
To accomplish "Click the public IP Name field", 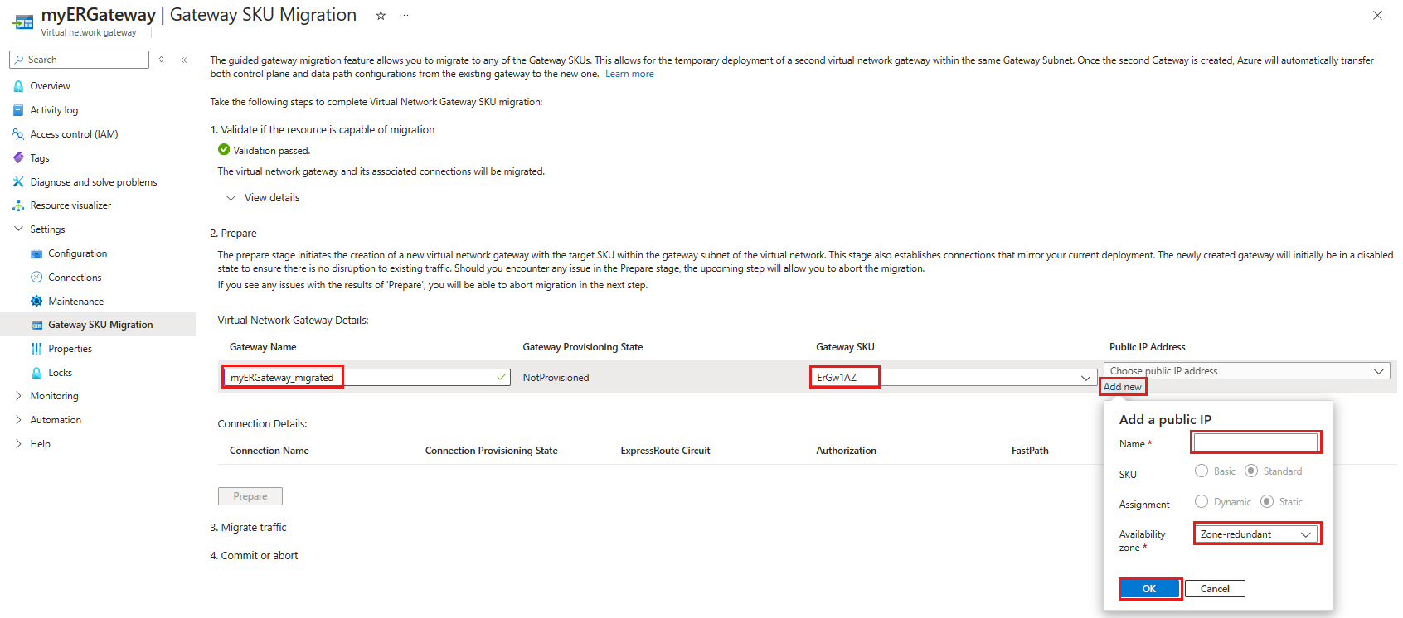I will point(1255,443).
